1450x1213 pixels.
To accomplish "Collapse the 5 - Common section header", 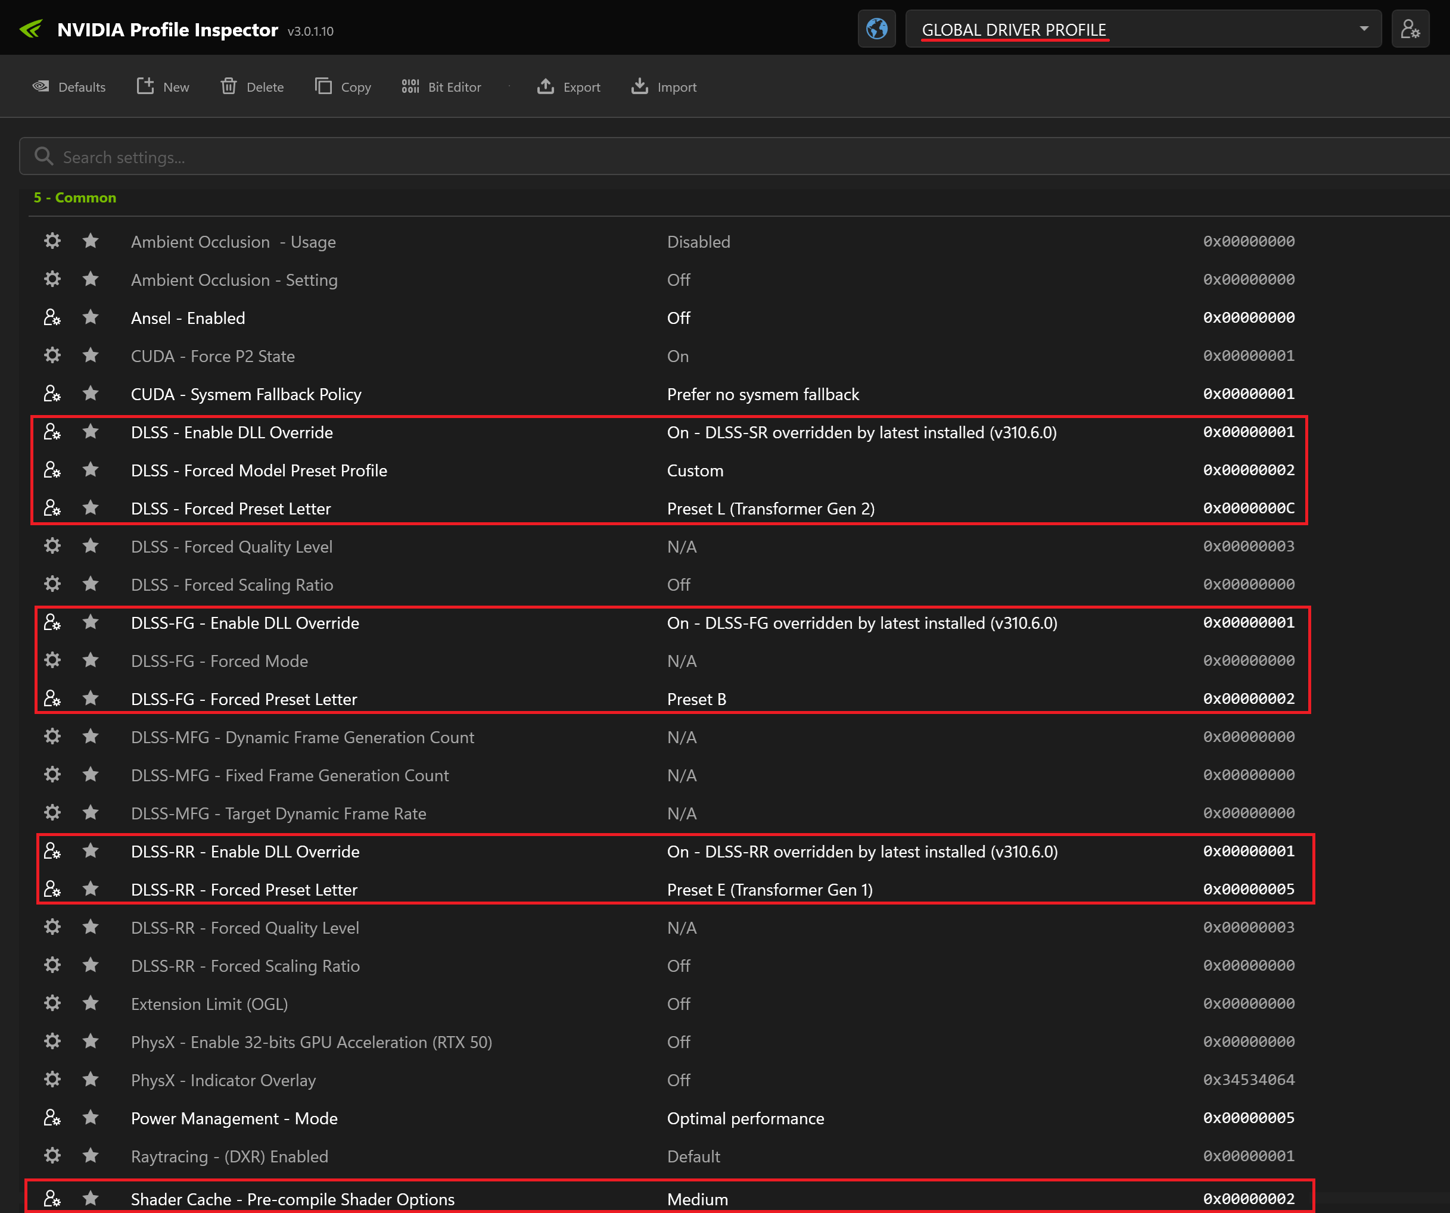I will 75,198.
